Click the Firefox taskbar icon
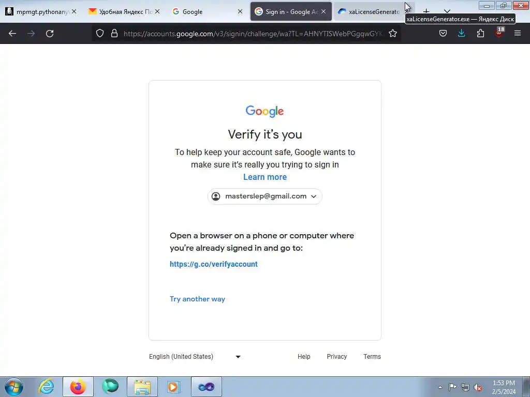The width and height of the screenshot is (530, 397). [78, 387]
